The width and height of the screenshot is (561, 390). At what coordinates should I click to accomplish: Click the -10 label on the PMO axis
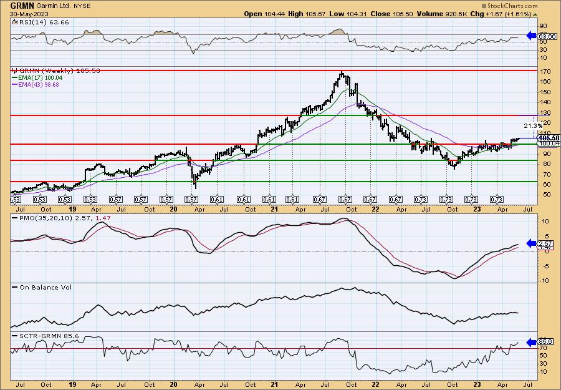[544, 280]
